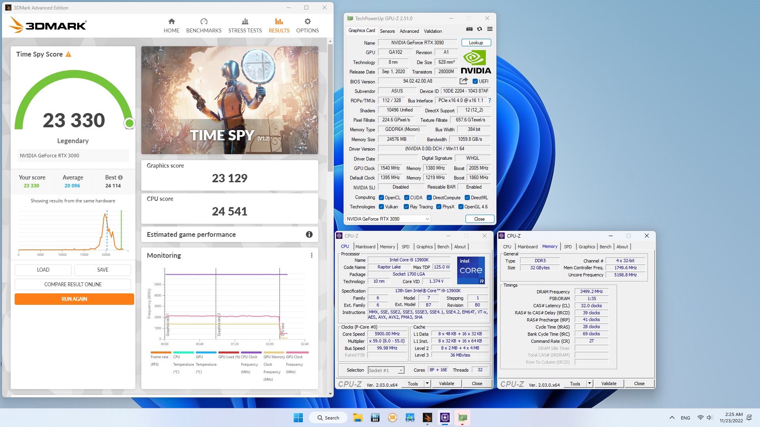This screenshot has width=760, height=427.
Task: Open Bench tab in left CPU-Z window
Action: 443,247
